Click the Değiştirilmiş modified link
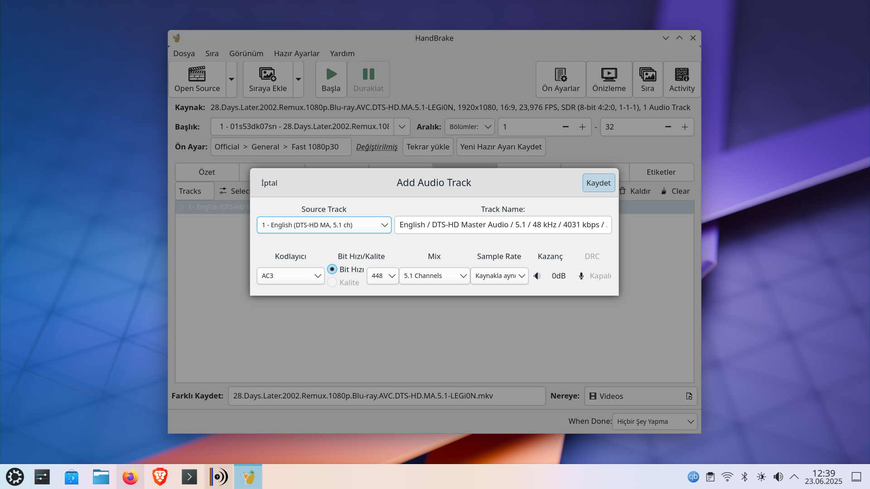The height and width of the screenshot is (489, 870). point(377,147)
